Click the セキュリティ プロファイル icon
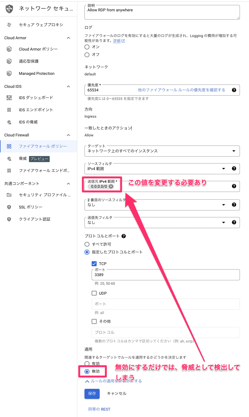Image resolution: width=249 pixels, height=417 pixels. click(9, 195)
